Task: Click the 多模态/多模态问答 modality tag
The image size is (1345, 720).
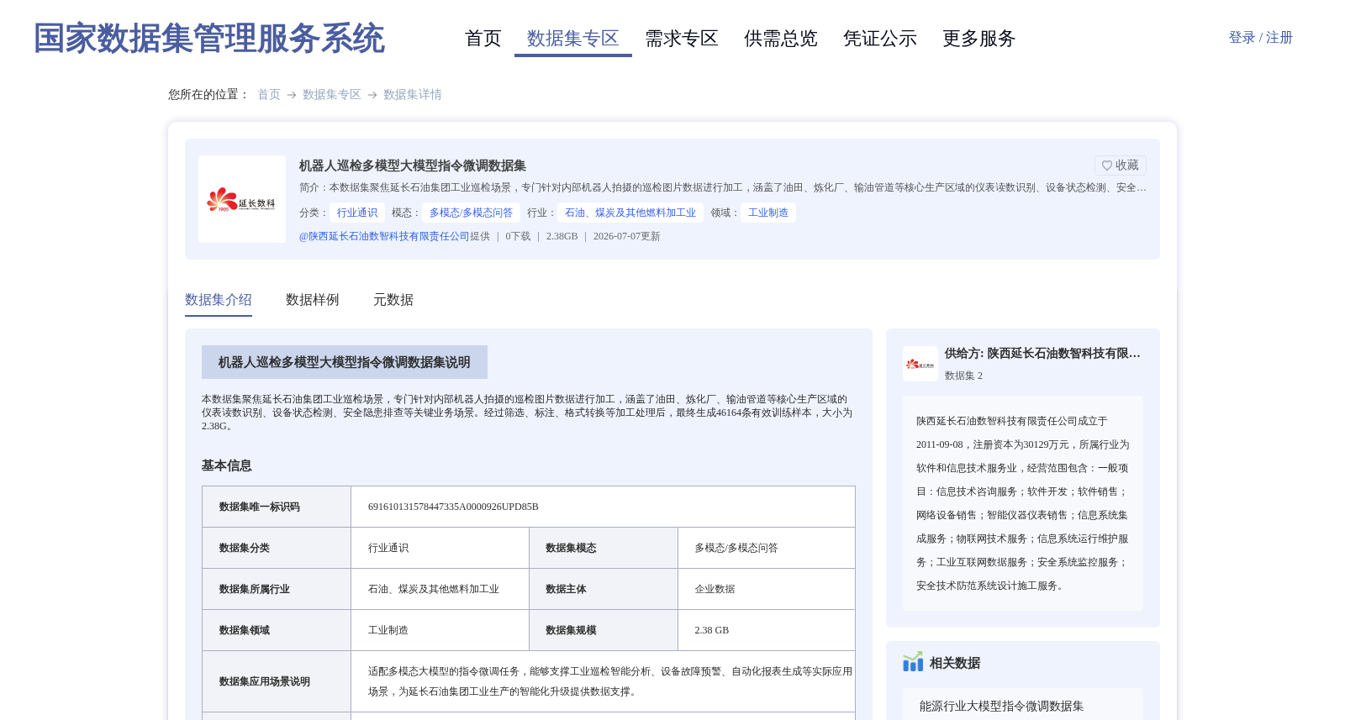Action: tap(471, 213)
